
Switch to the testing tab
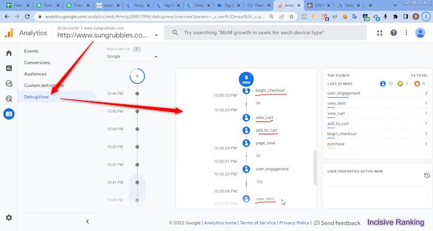point(108,5)
